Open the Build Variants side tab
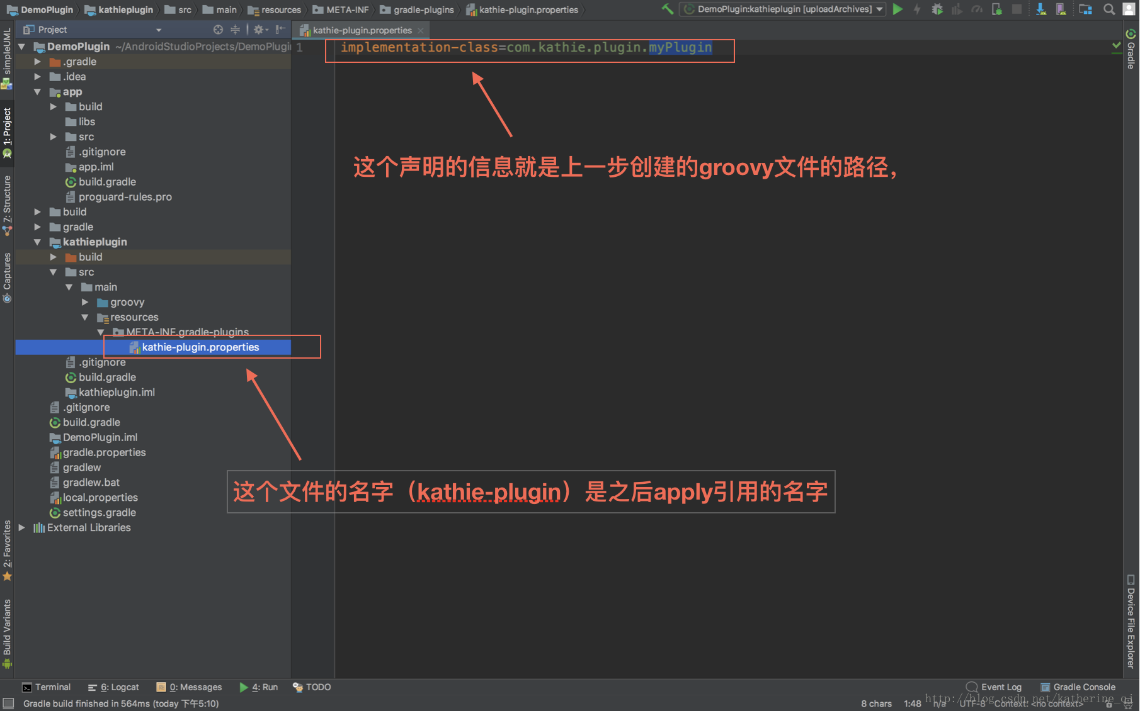The image size is (1140, 711). [8, 633]
